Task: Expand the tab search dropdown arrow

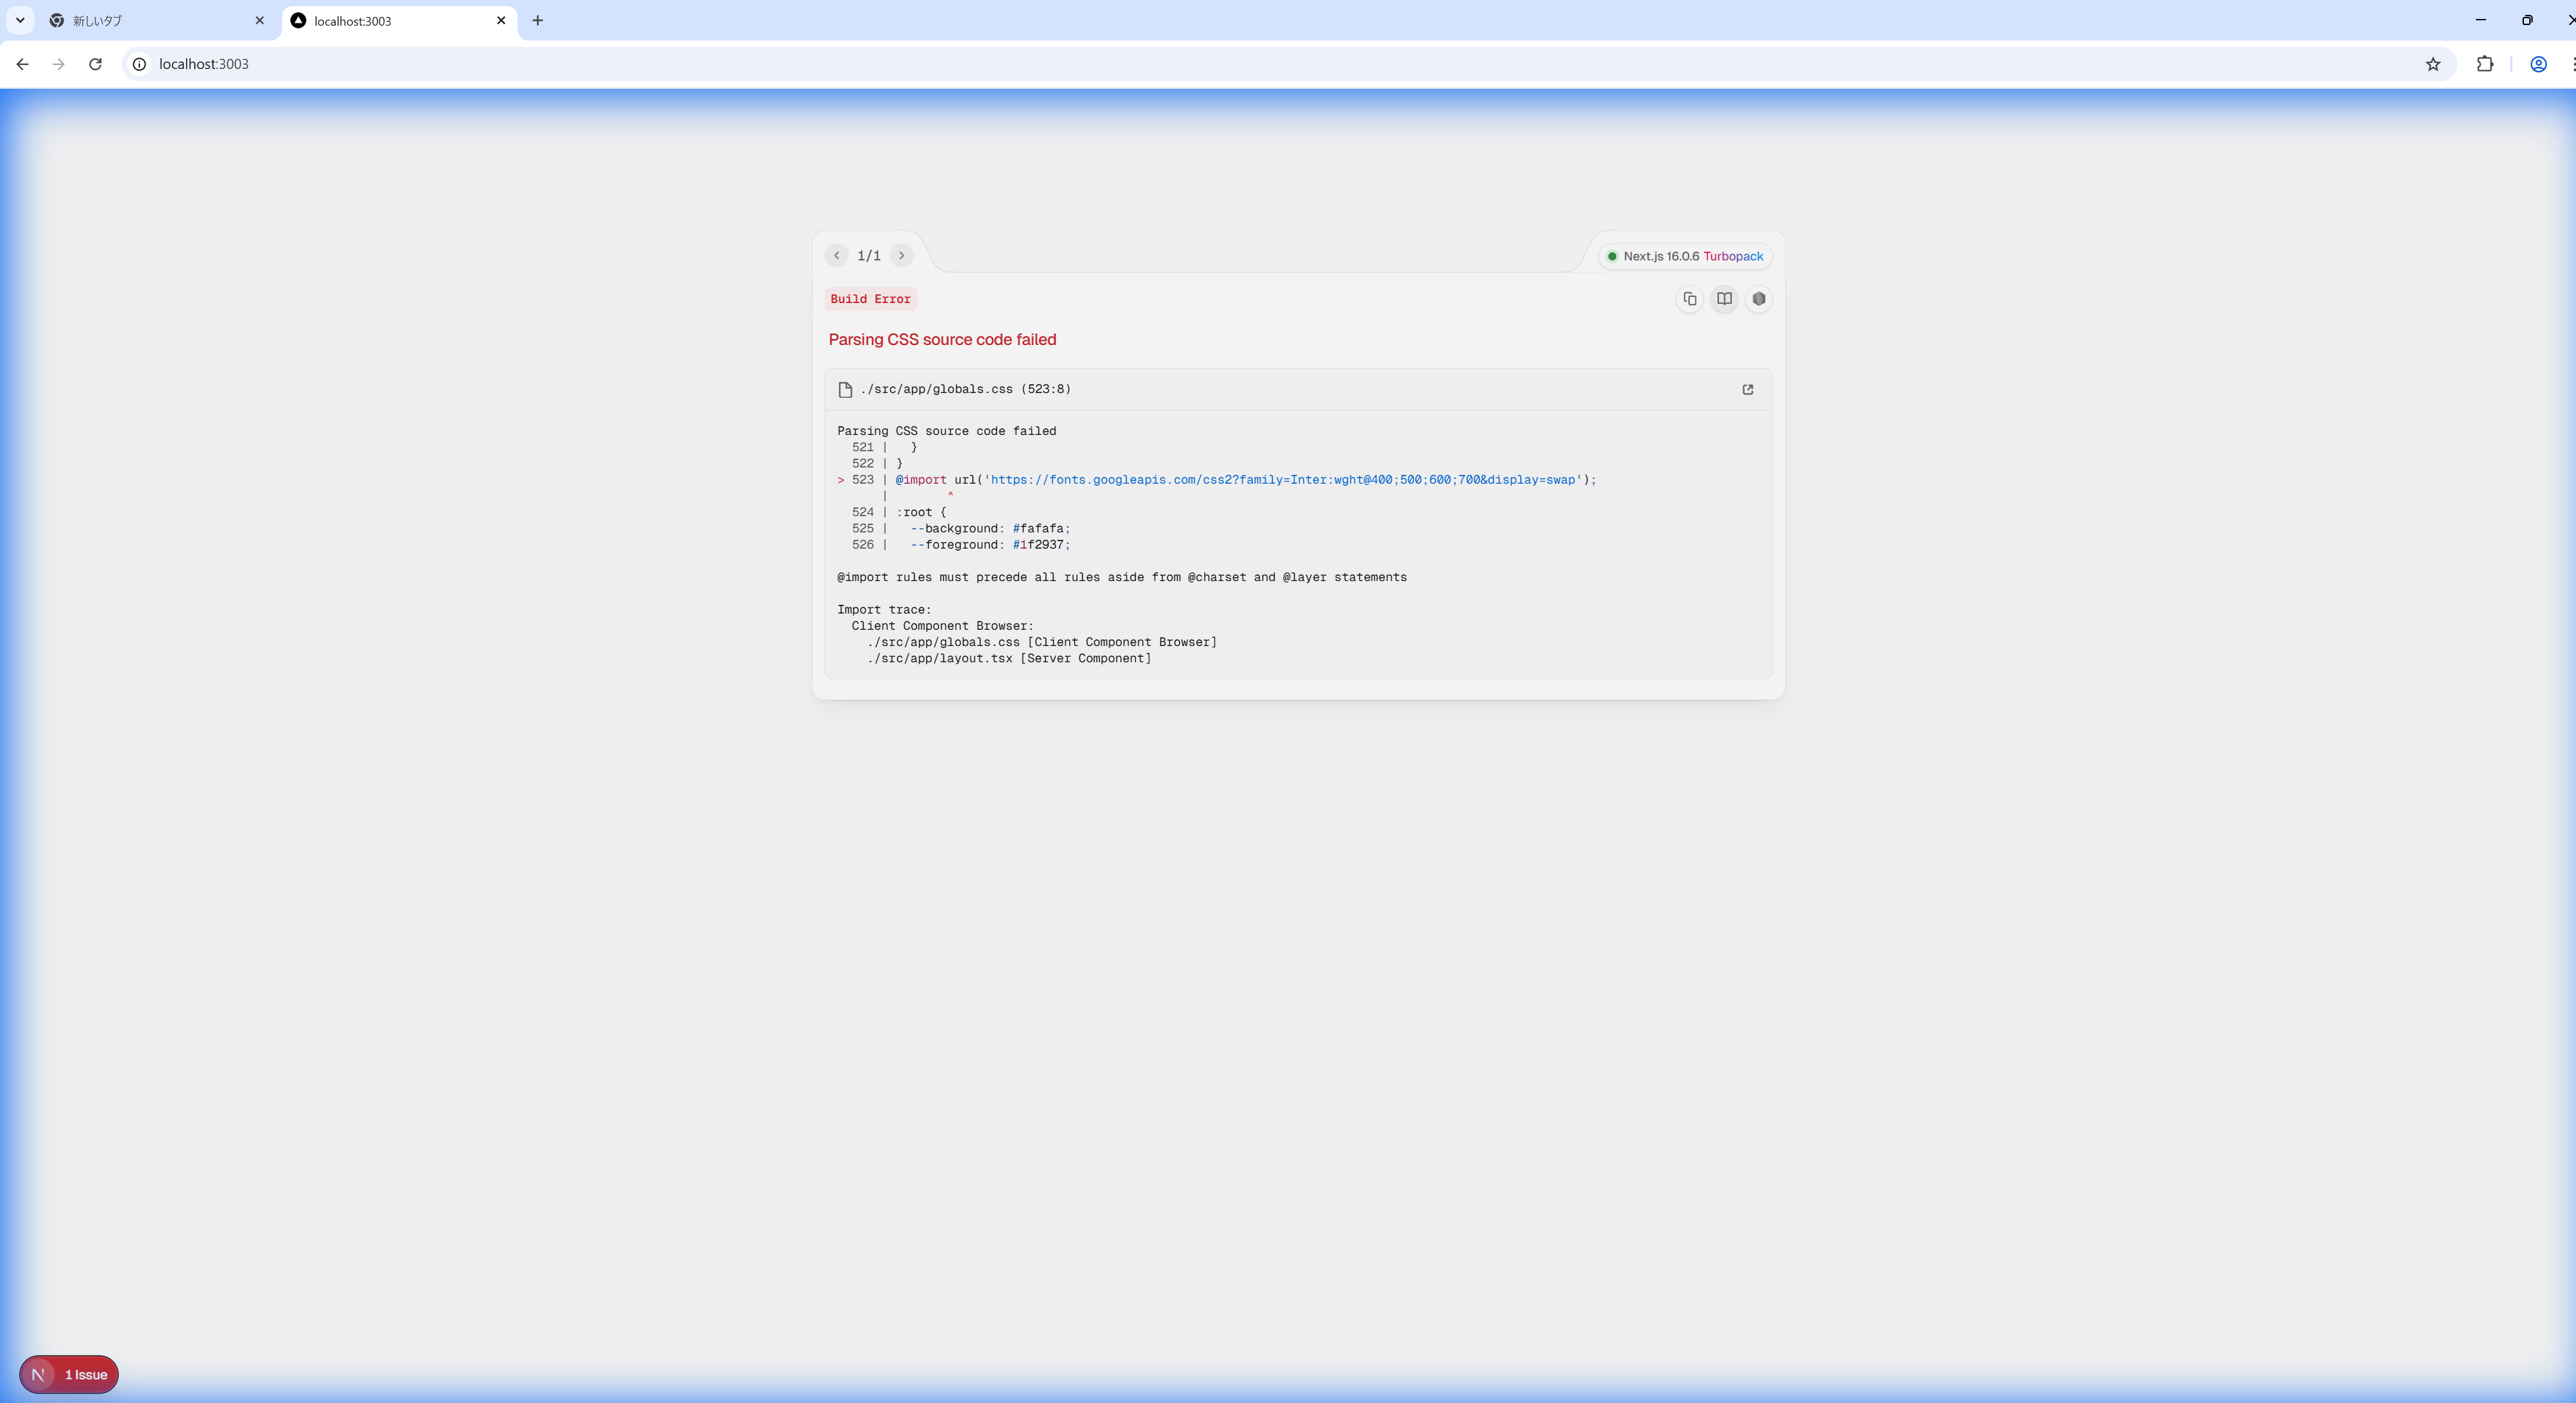Action: [20, 20]
